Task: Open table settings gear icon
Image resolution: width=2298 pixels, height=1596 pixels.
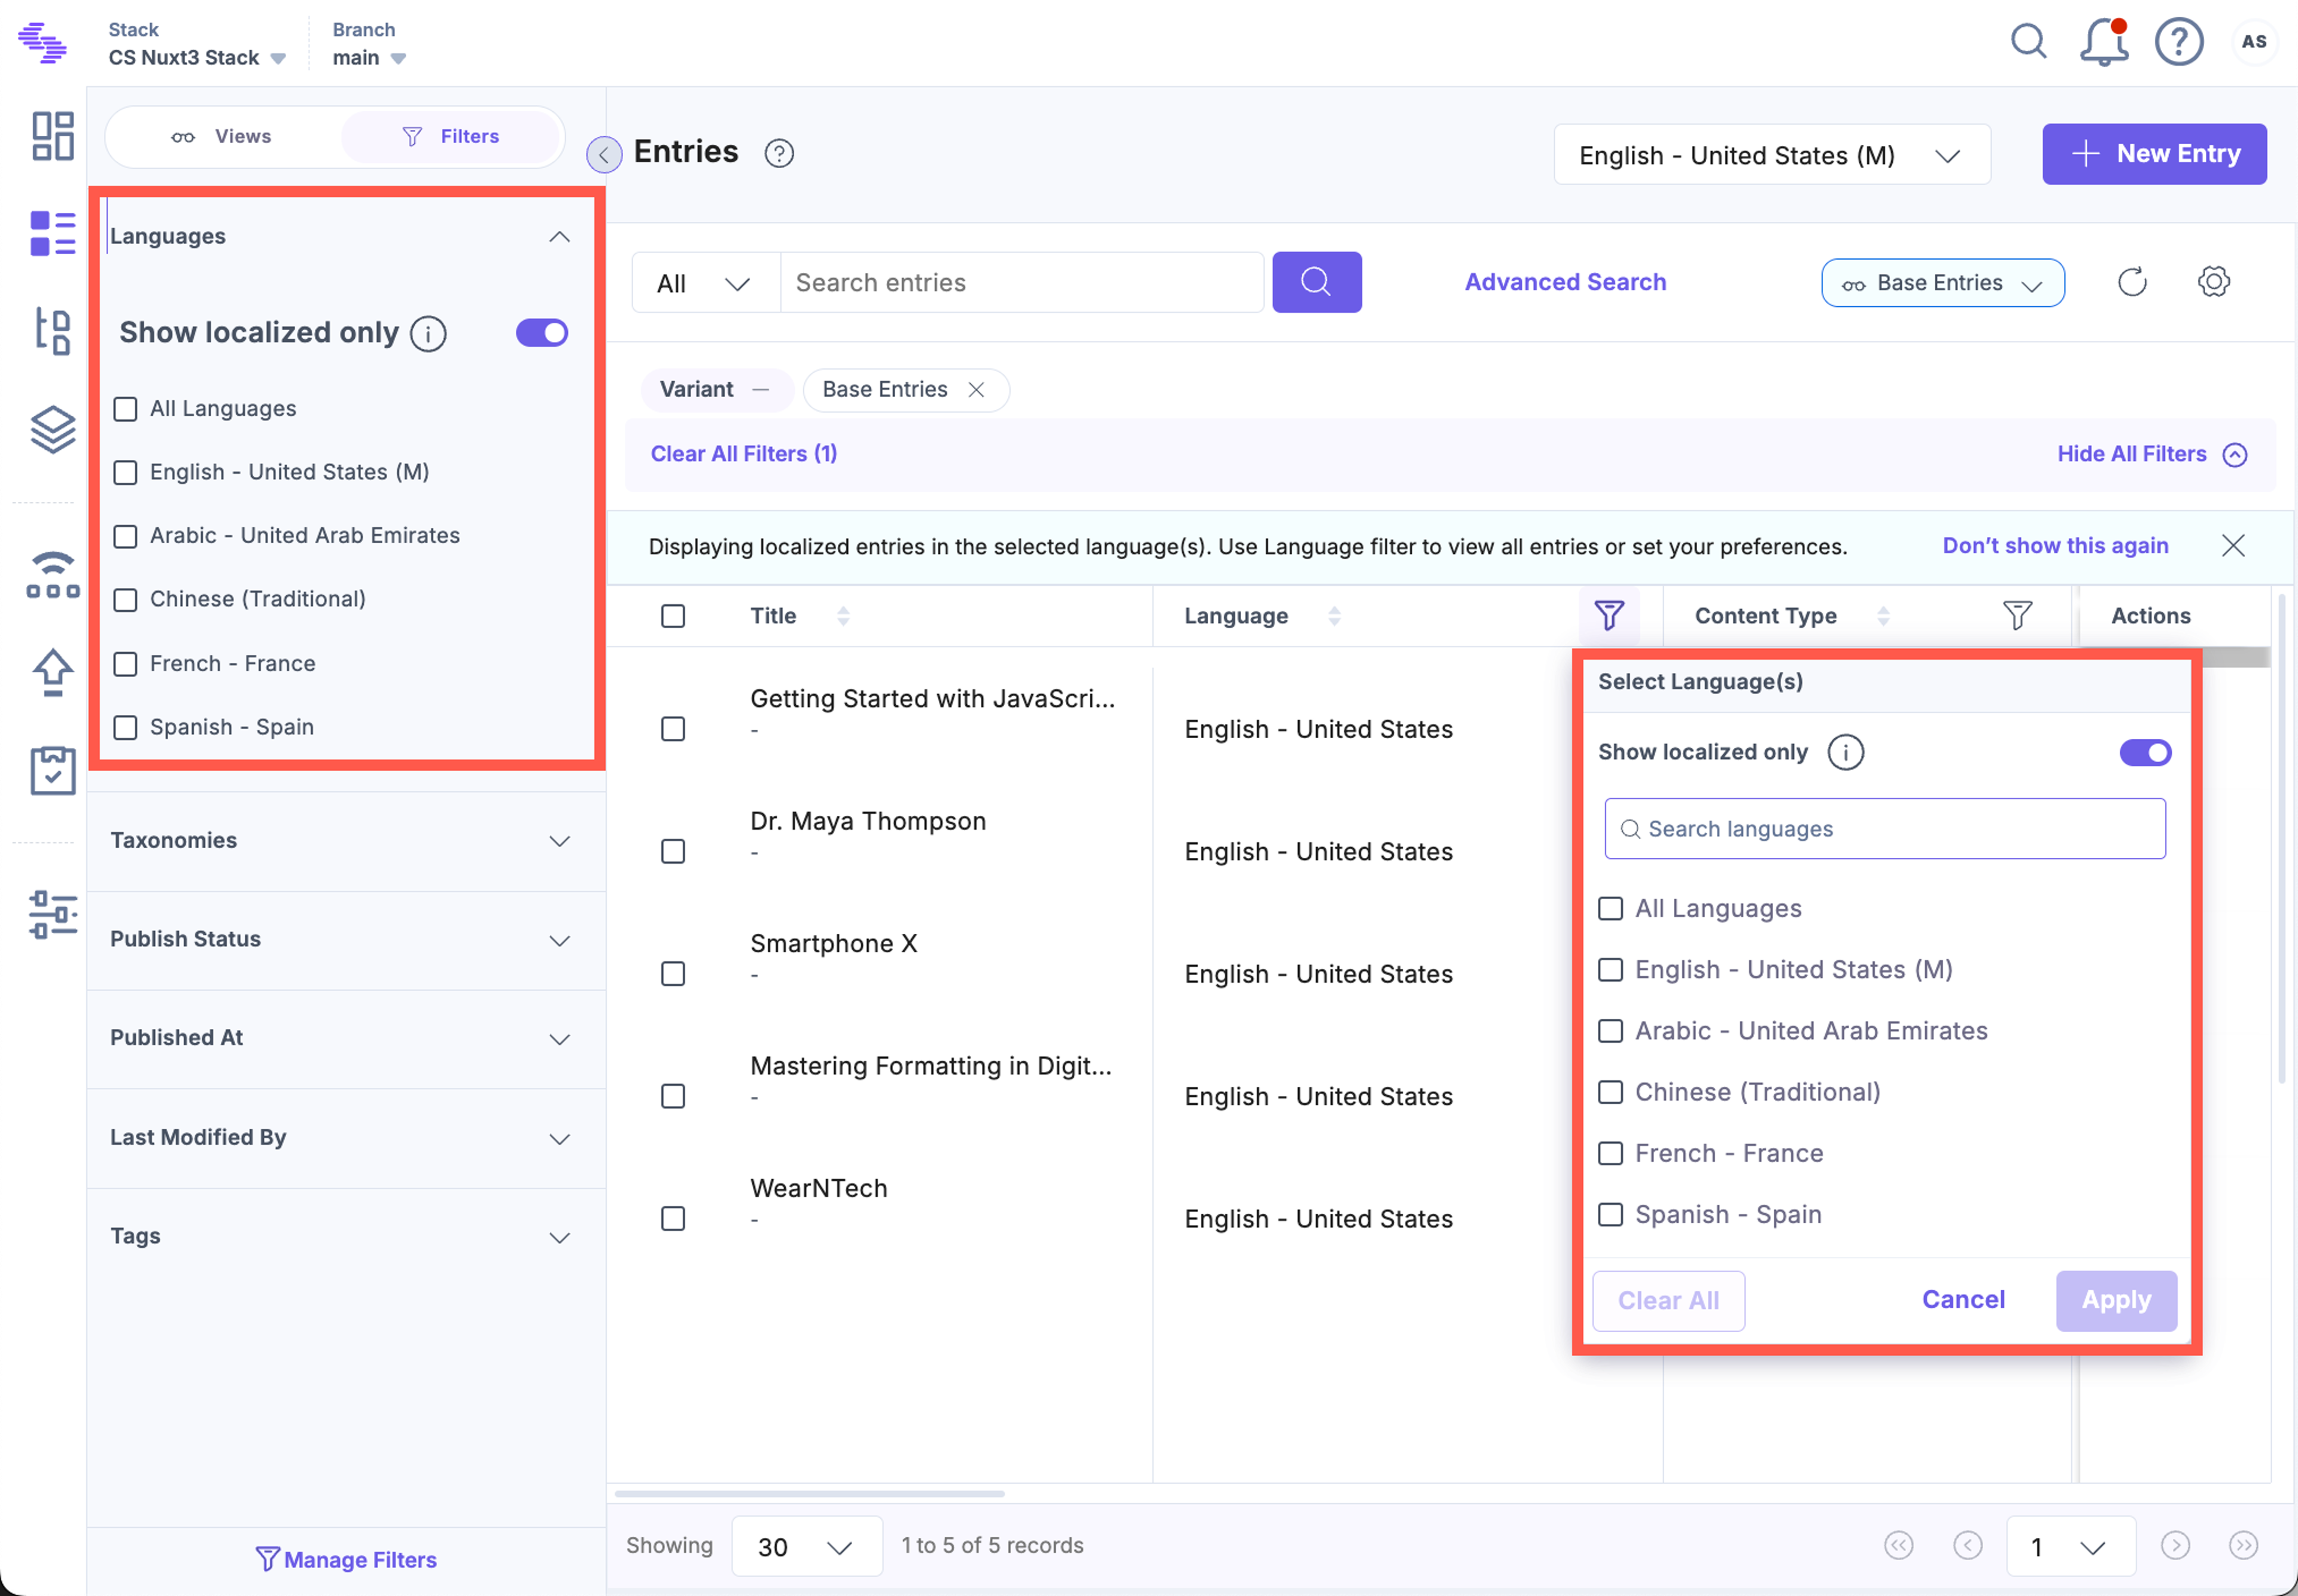Action: [2213, 282]
